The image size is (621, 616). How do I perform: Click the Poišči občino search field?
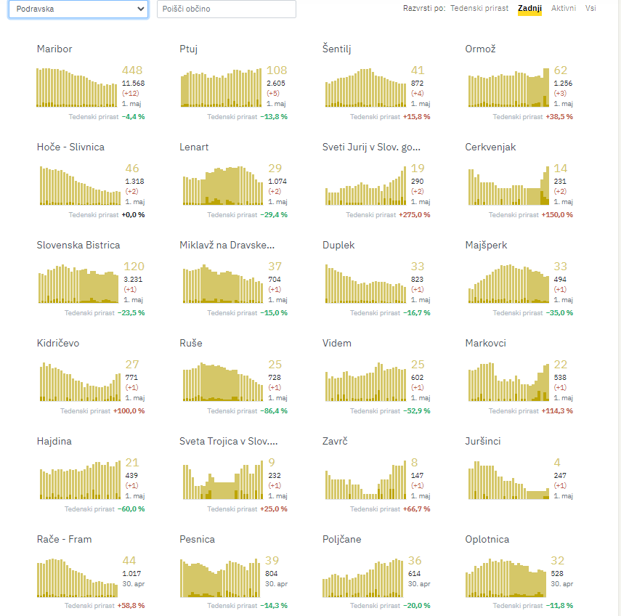click(226, 9)
